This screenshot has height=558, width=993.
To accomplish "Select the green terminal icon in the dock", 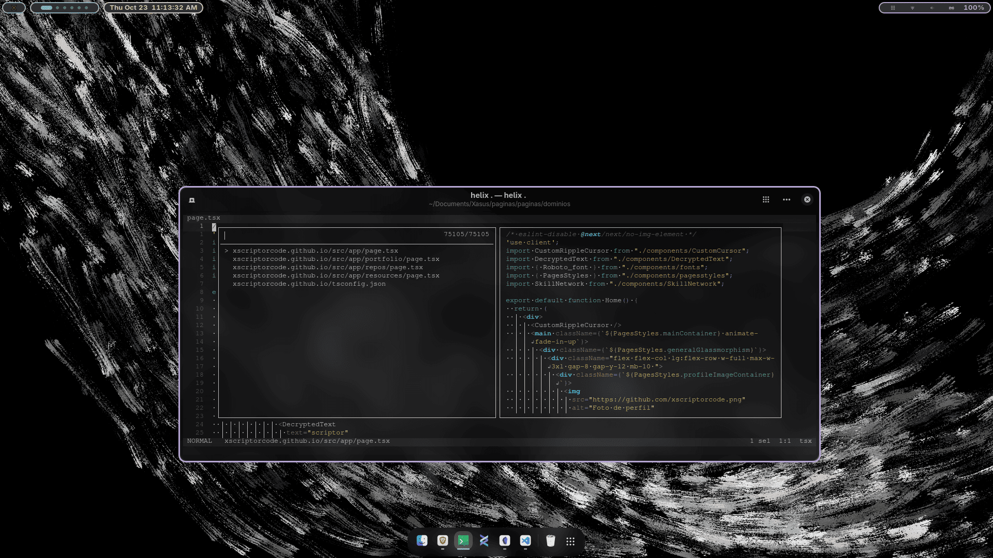I will [x=463, y=541].
